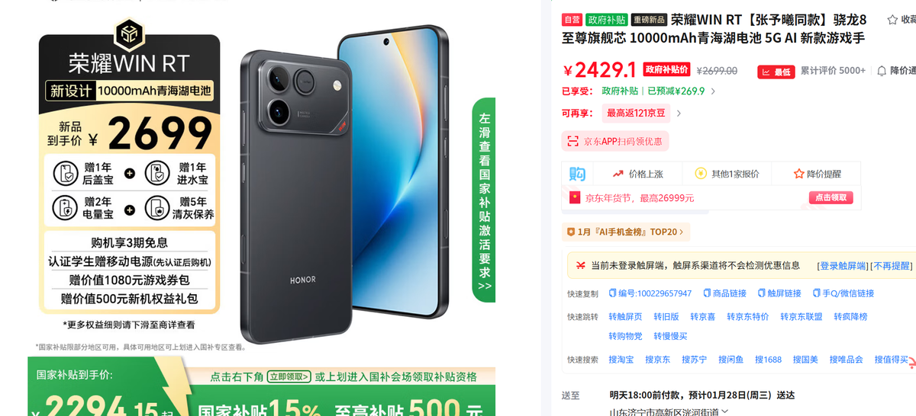Click the 最低 price-trend chart badge
This screenshot has width=916, height=416.
[x=776, y=72]
